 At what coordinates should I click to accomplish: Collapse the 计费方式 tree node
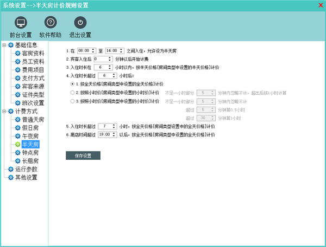pos(4,111)
